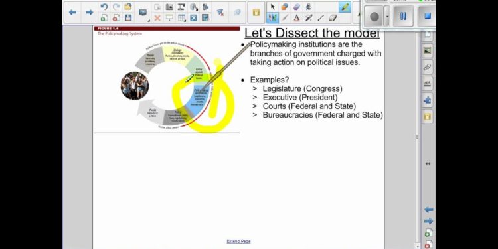Click the Extend Page link
Screen dimensions: 498x249
(238, 242)
